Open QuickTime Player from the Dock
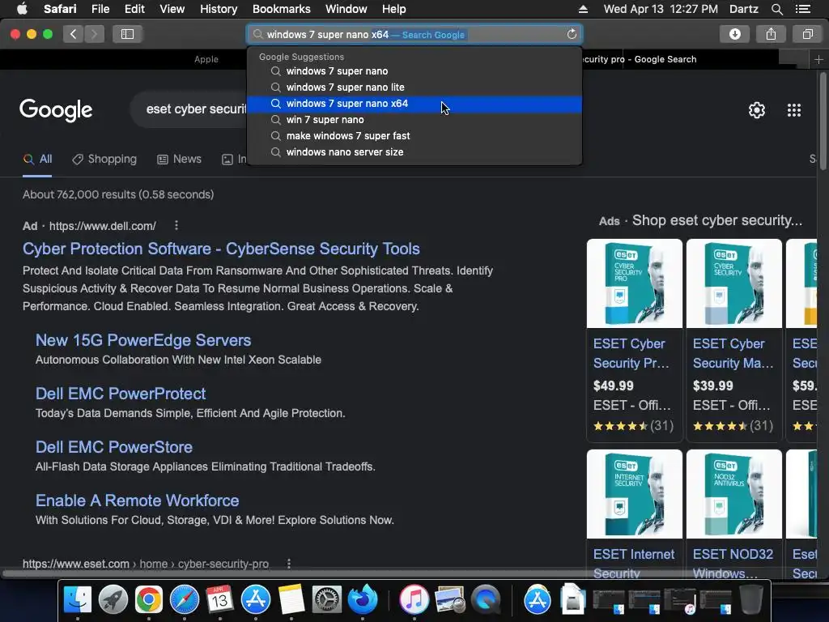Viewport: 829px width, 622px height. click(x=486, y=600)
